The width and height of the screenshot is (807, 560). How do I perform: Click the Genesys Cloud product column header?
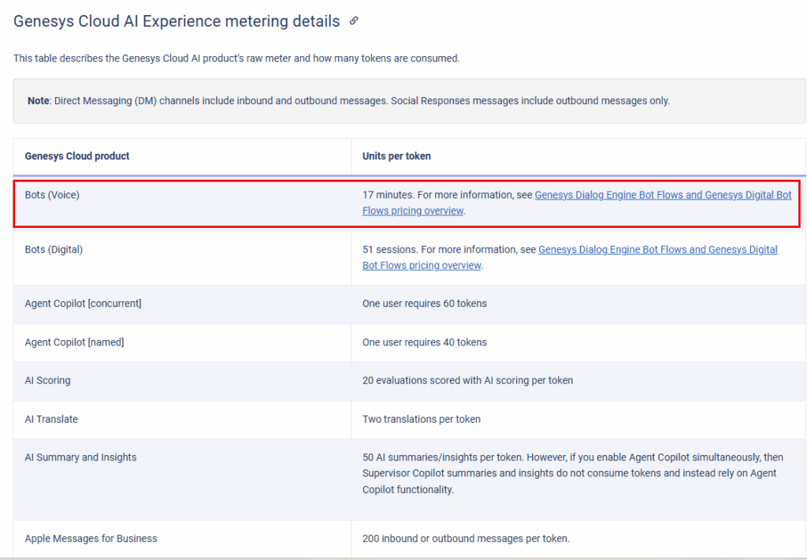(x=76, y=155)
